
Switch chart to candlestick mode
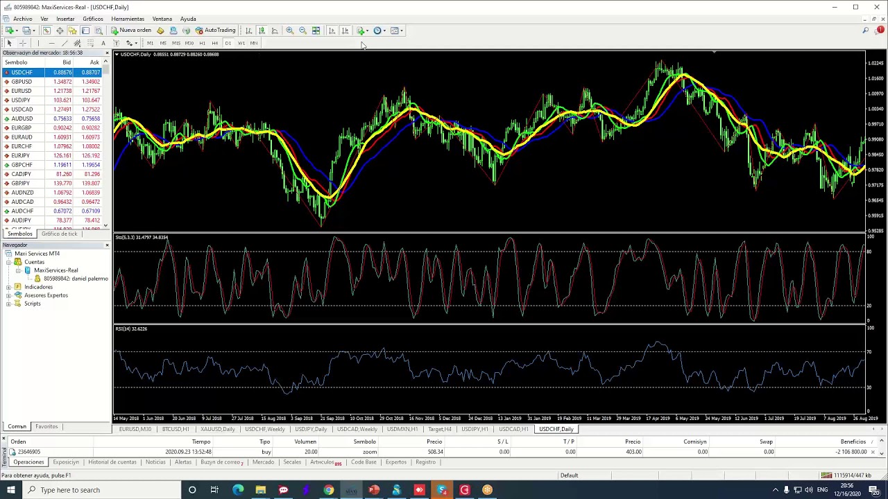[x=262, y=30]
